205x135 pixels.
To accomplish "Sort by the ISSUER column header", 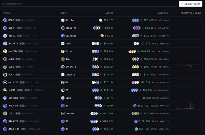I will pos(63,13).
